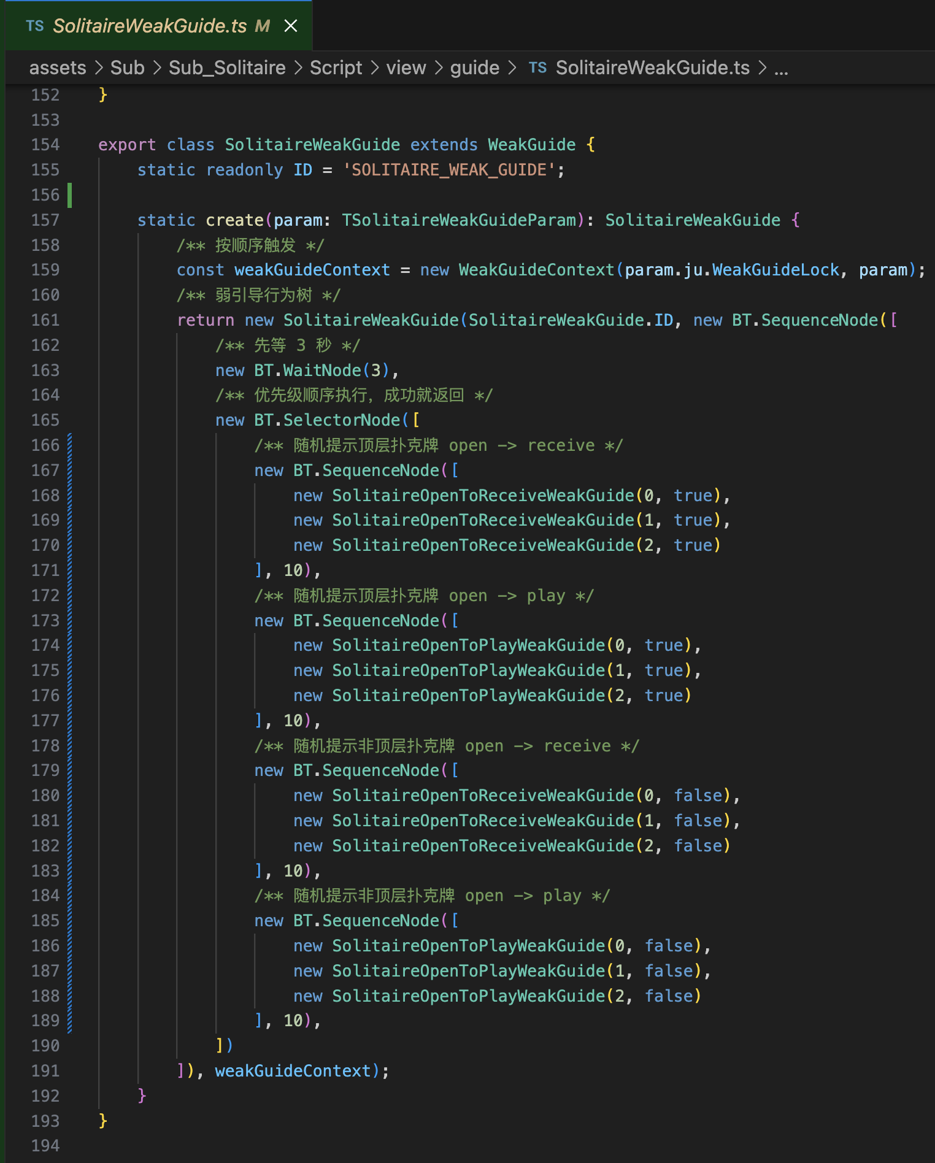Screen dimensions: 935x1163
Task: Click 'TSolitaireWeakGuideParam' type on line 157
Action: click(x=459, y=220)
